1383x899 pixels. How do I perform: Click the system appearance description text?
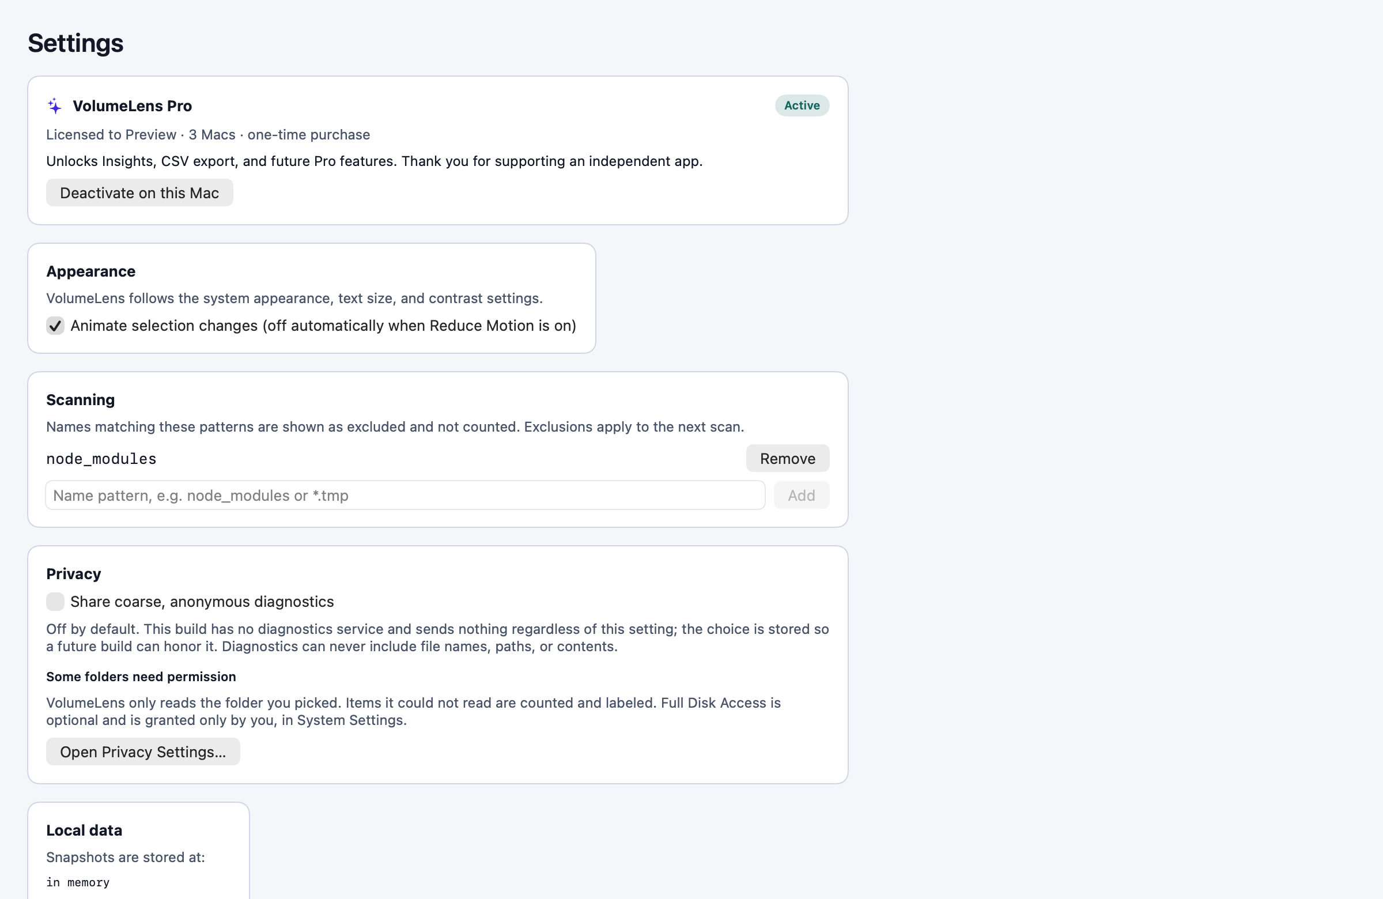click(294, 298)
